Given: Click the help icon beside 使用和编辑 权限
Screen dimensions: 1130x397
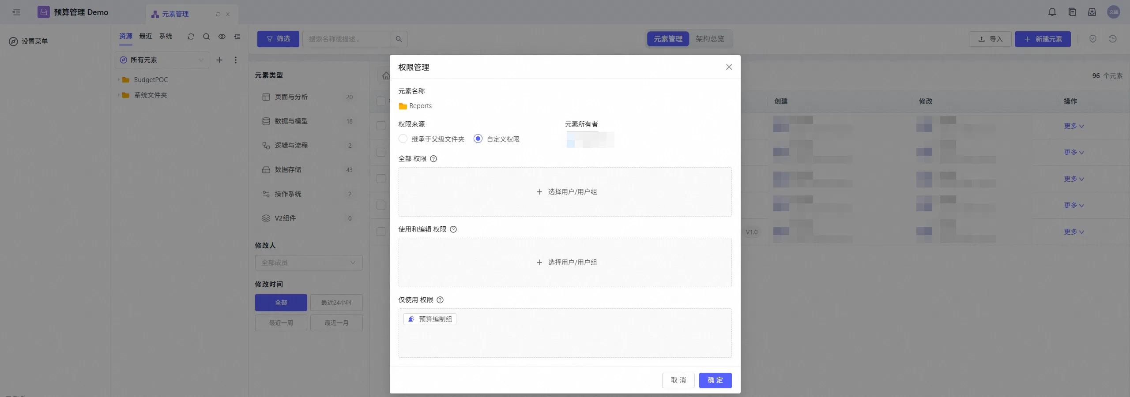Looking at the screenshot, I should [x=453, y=229].
